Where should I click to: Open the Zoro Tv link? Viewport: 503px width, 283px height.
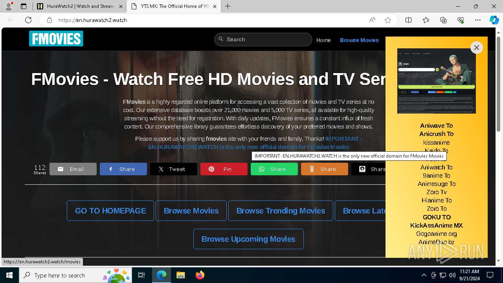click(x=436, y=192)
